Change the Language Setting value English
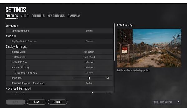This screenshot has height=112, width=187. (x=89, y=31)
